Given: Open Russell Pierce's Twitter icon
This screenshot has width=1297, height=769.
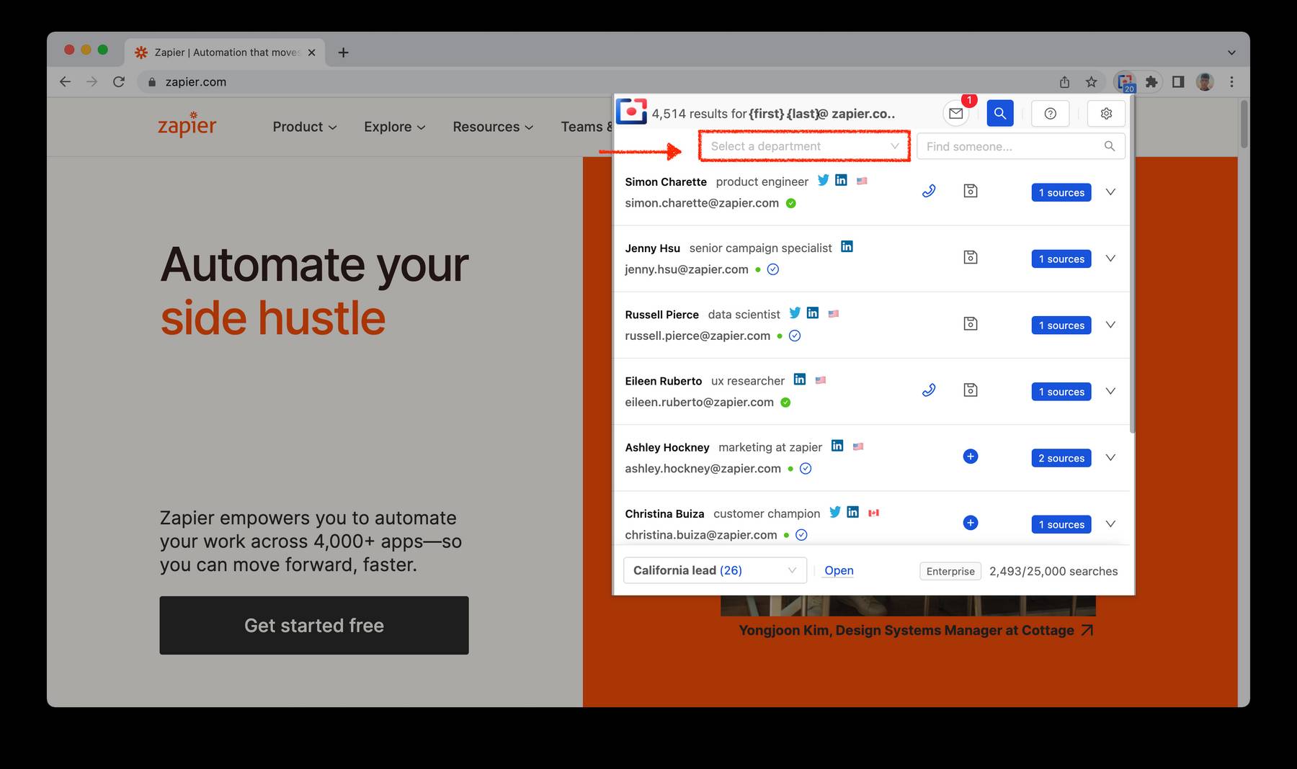Looking at the screenshot, I should pos(795,312).
